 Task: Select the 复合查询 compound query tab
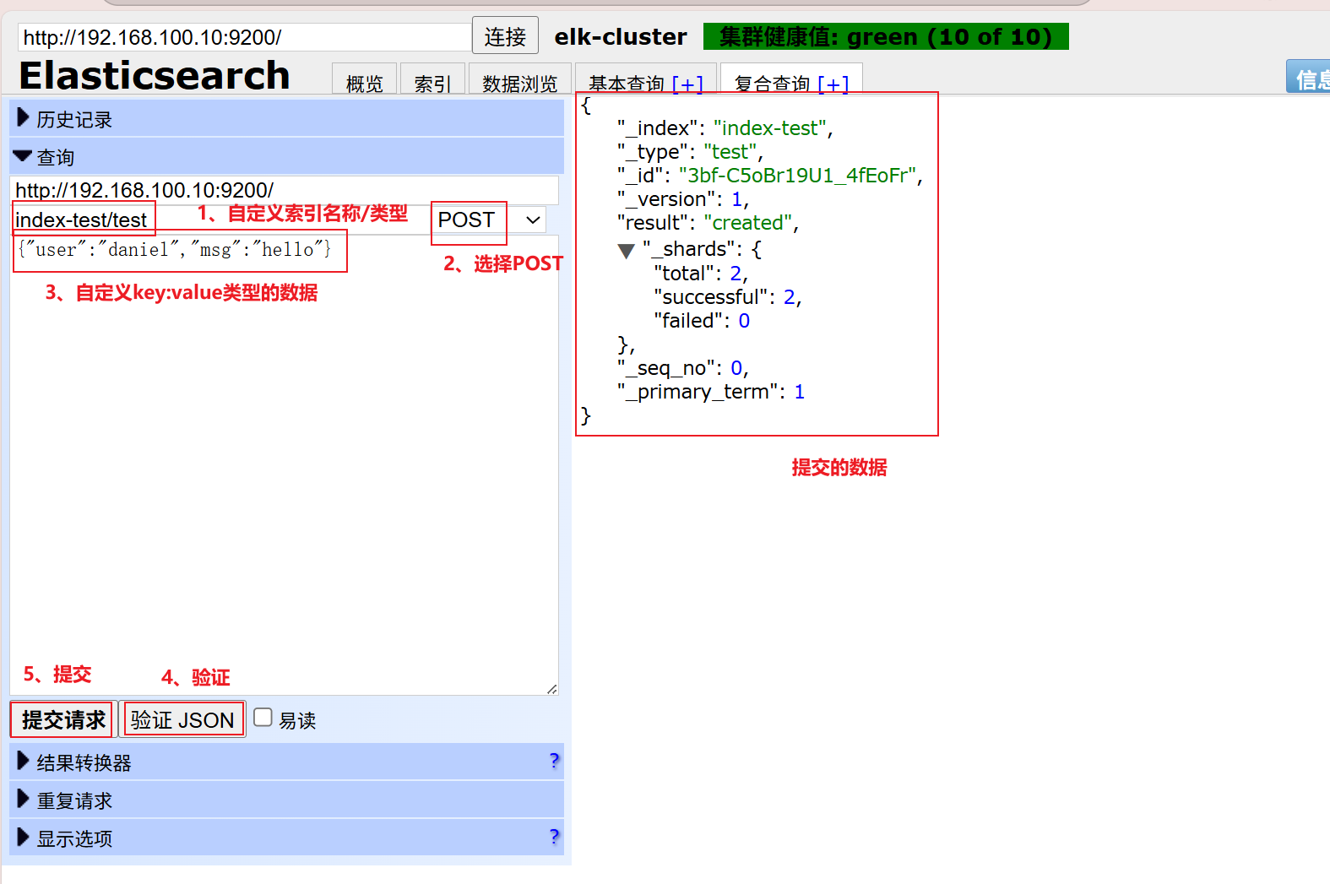(x=772, y=84)
